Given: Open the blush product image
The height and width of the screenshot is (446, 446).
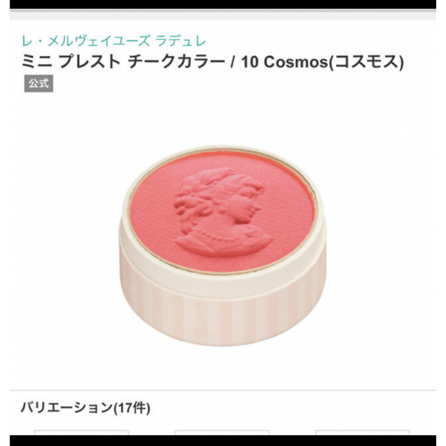Looking at the screenshot, I should (x=223, y=246).
